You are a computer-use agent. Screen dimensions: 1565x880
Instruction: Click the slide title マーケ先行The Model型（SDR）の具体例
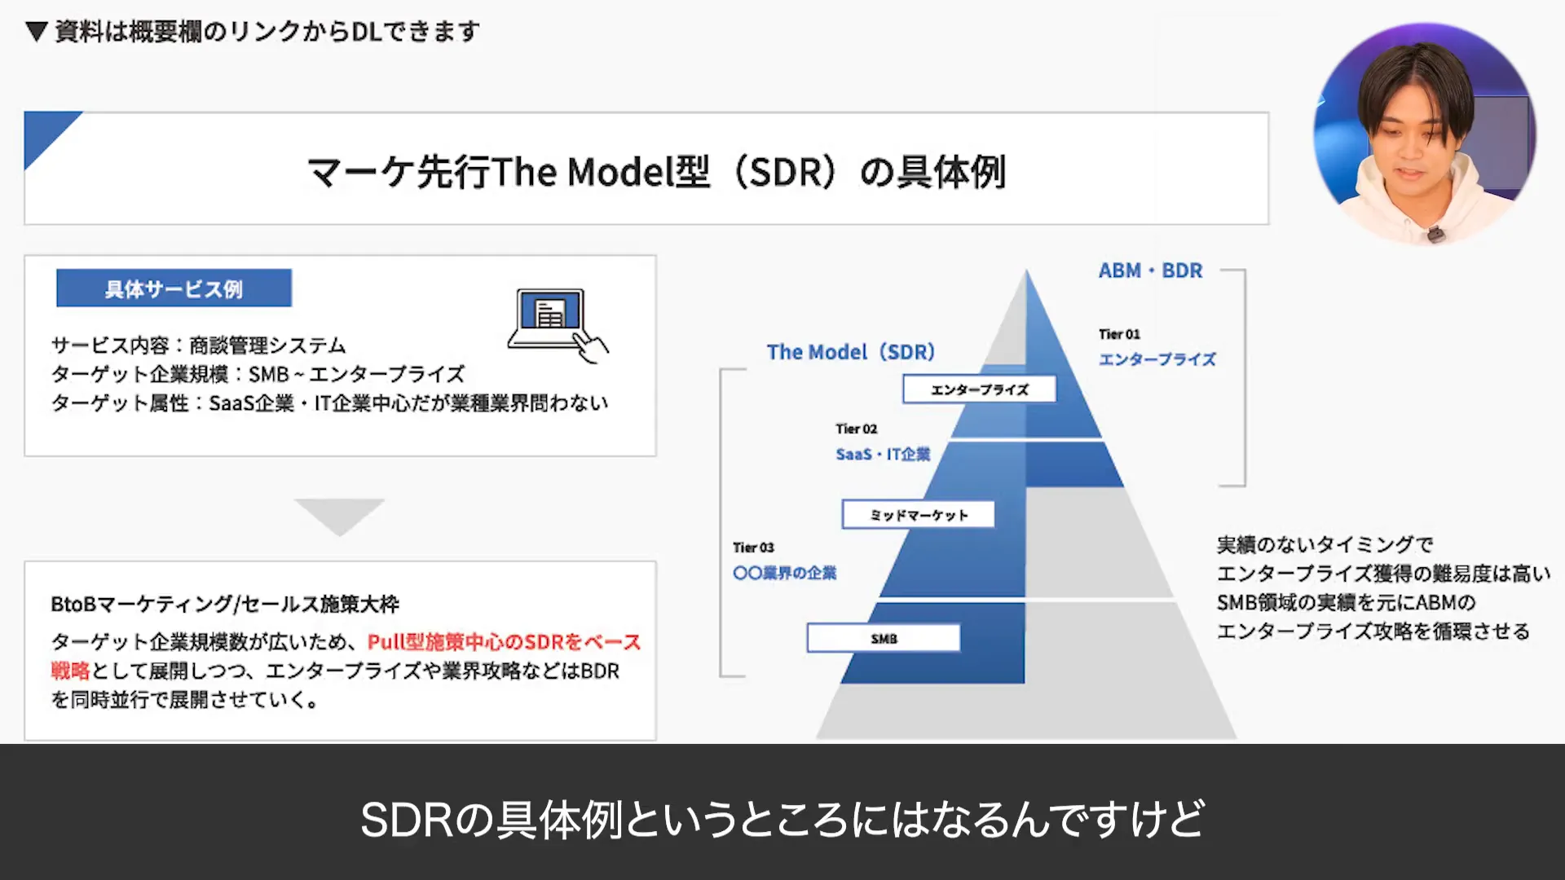tap(657, 172)
